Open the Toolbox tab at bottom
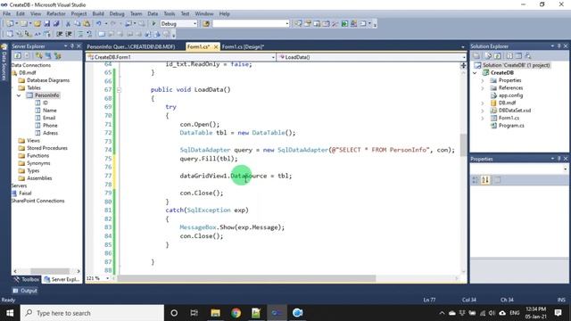 coord(26,279)
